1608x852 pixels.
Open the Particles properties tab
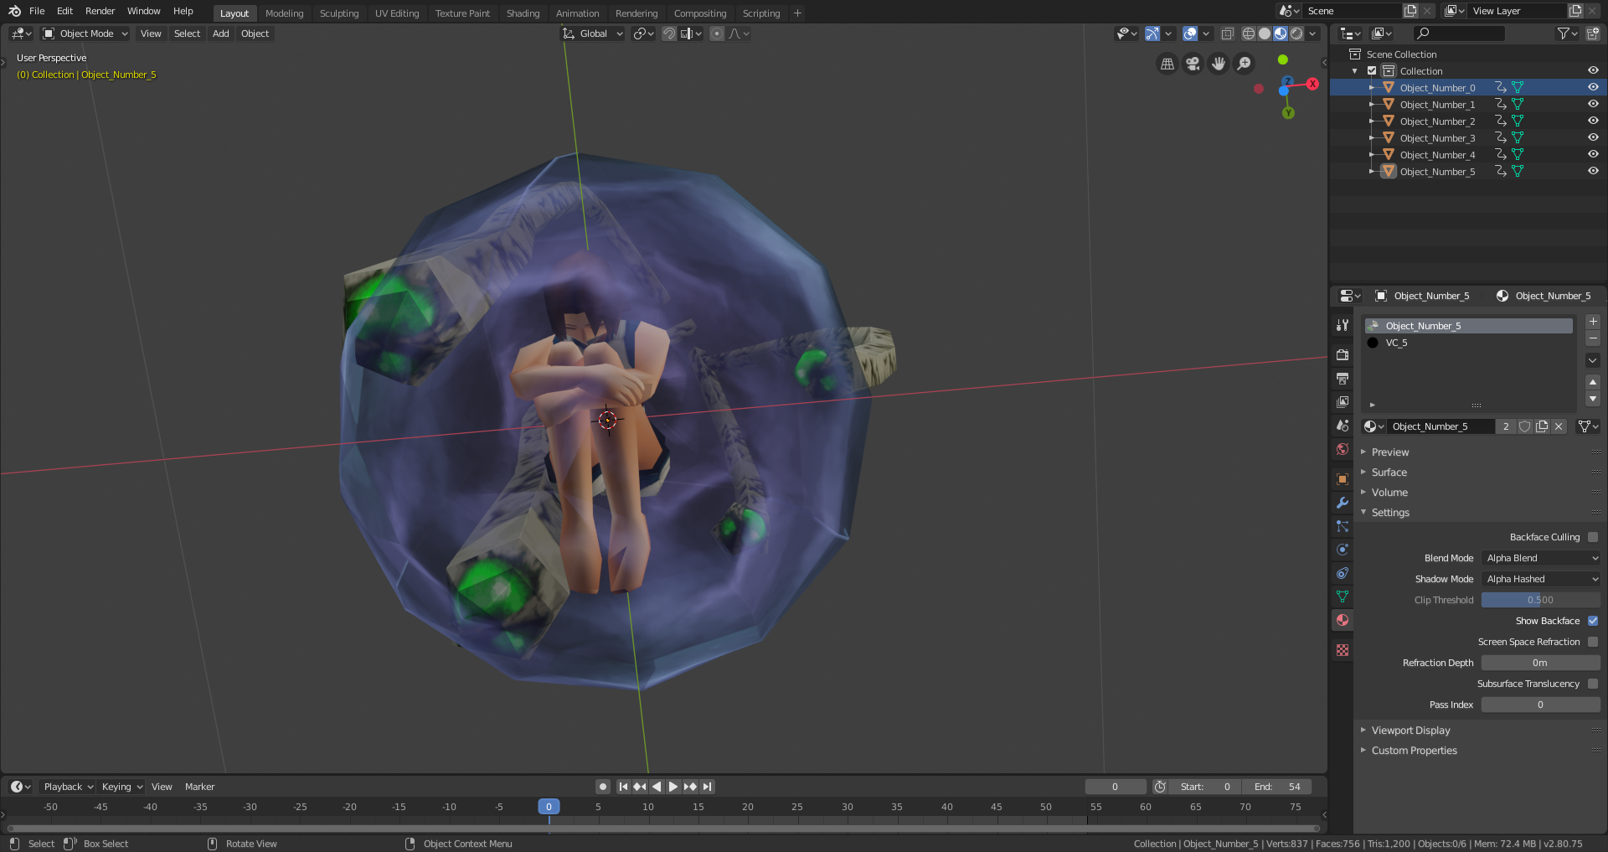point(1343,526)
